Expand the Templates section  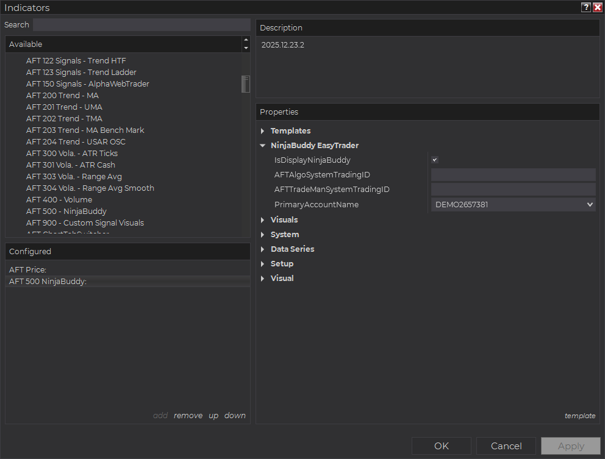[263, 131]
